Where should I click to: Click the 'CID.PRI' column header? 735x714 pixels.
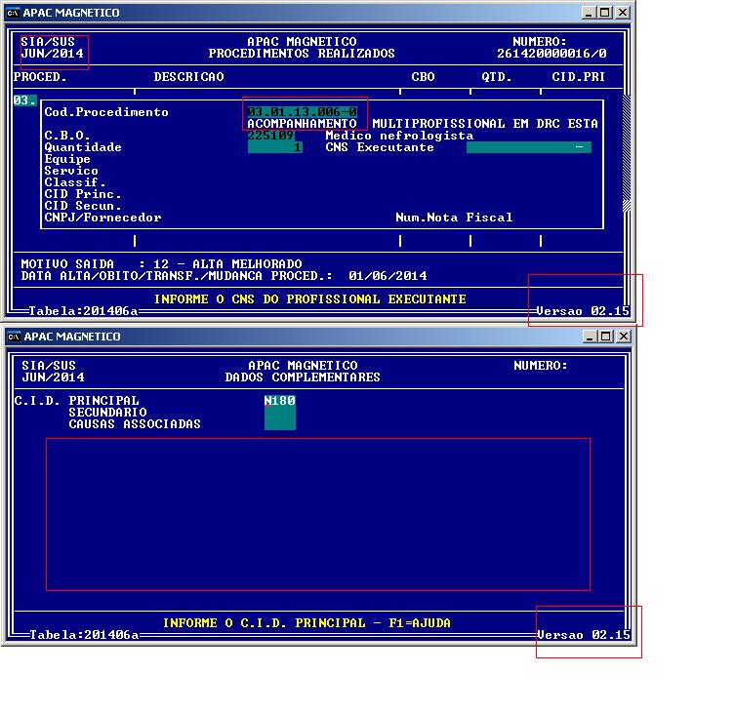579,77
